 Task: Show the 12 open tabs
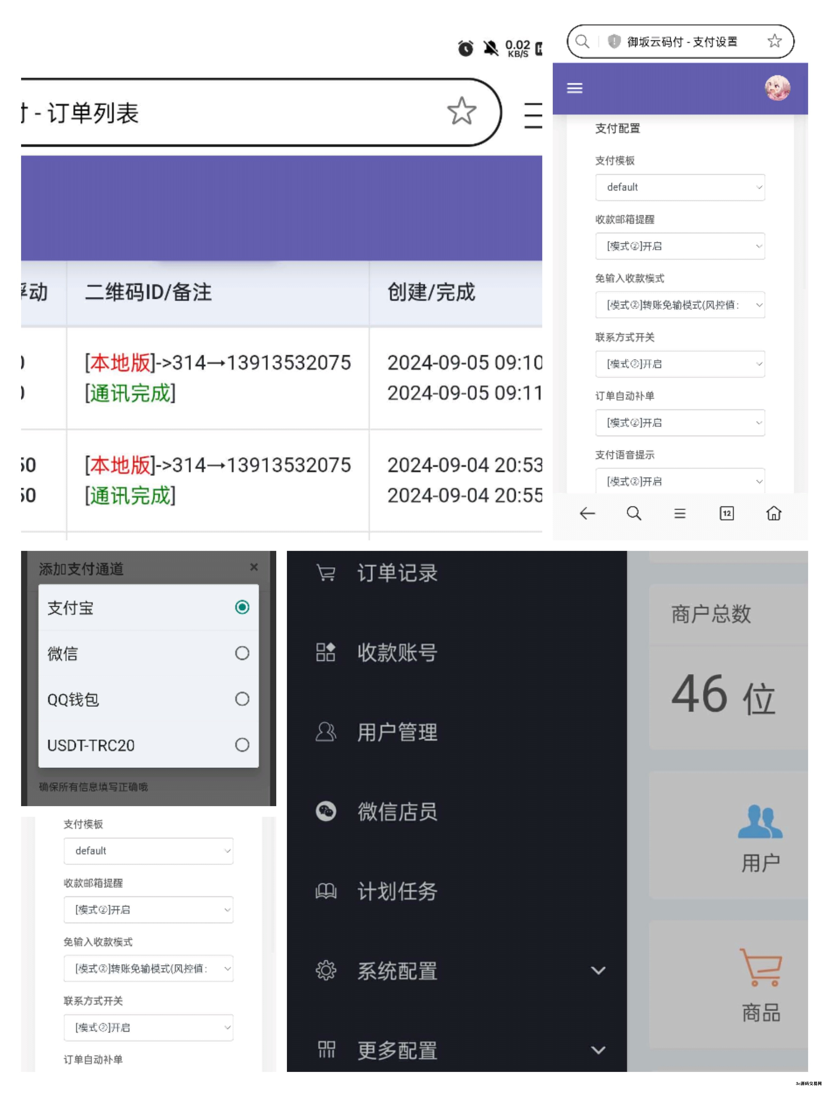(726, 513)
